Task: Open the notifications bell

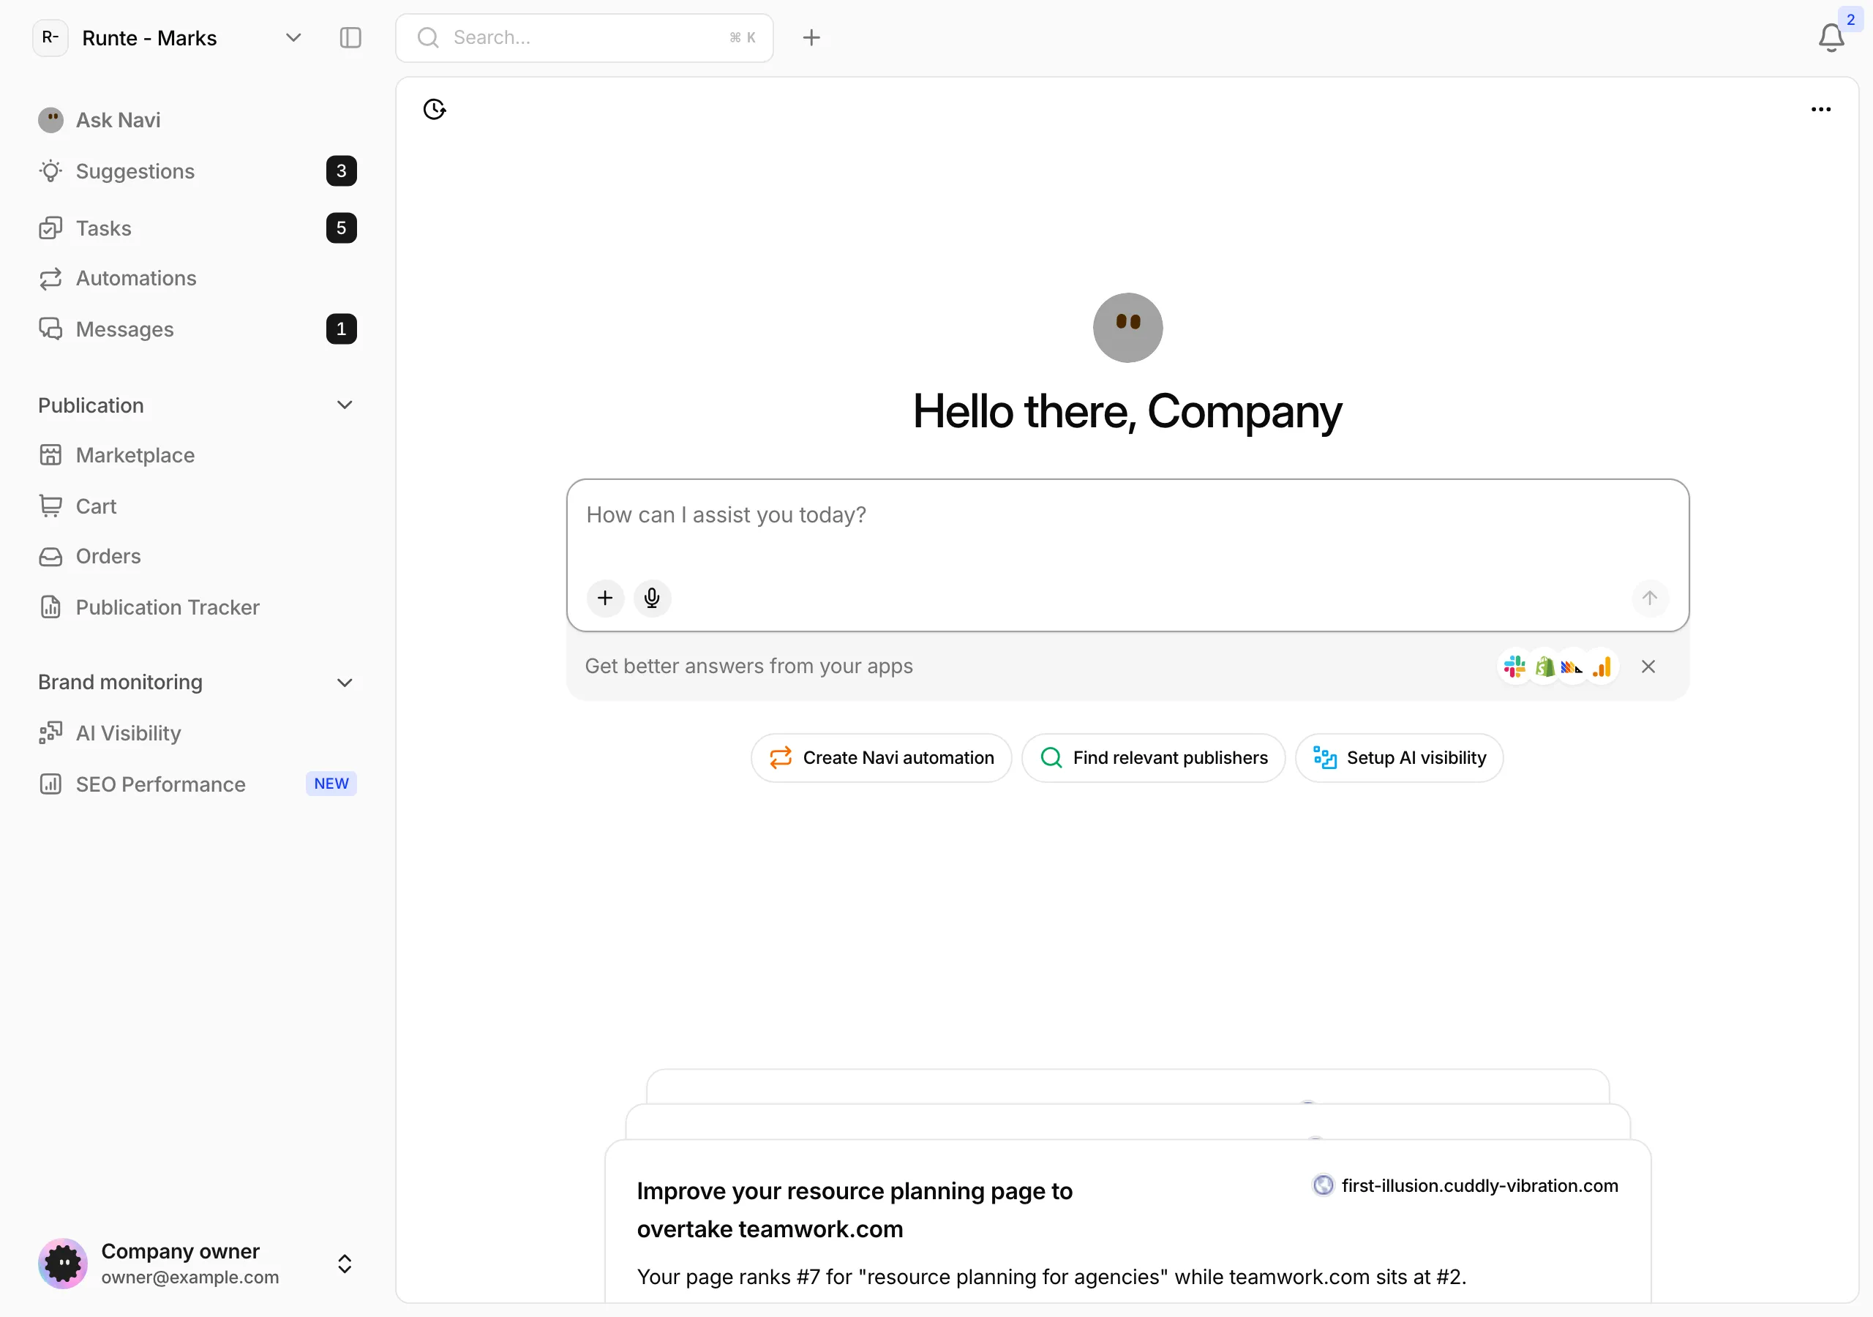Action: [x=1831, y=37]
